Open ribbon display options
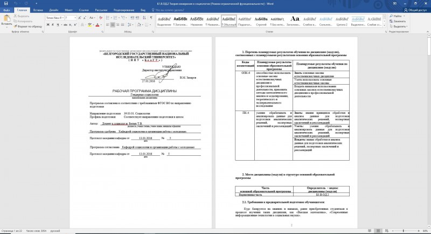Image resolution: width=431 pixels, height=234 pixels. point(395,4)
